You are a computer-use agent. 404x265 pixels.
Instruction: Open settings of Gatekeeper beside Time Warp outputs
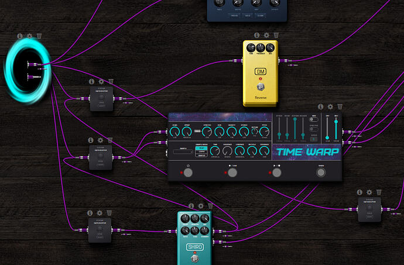(x=369, y=192)
